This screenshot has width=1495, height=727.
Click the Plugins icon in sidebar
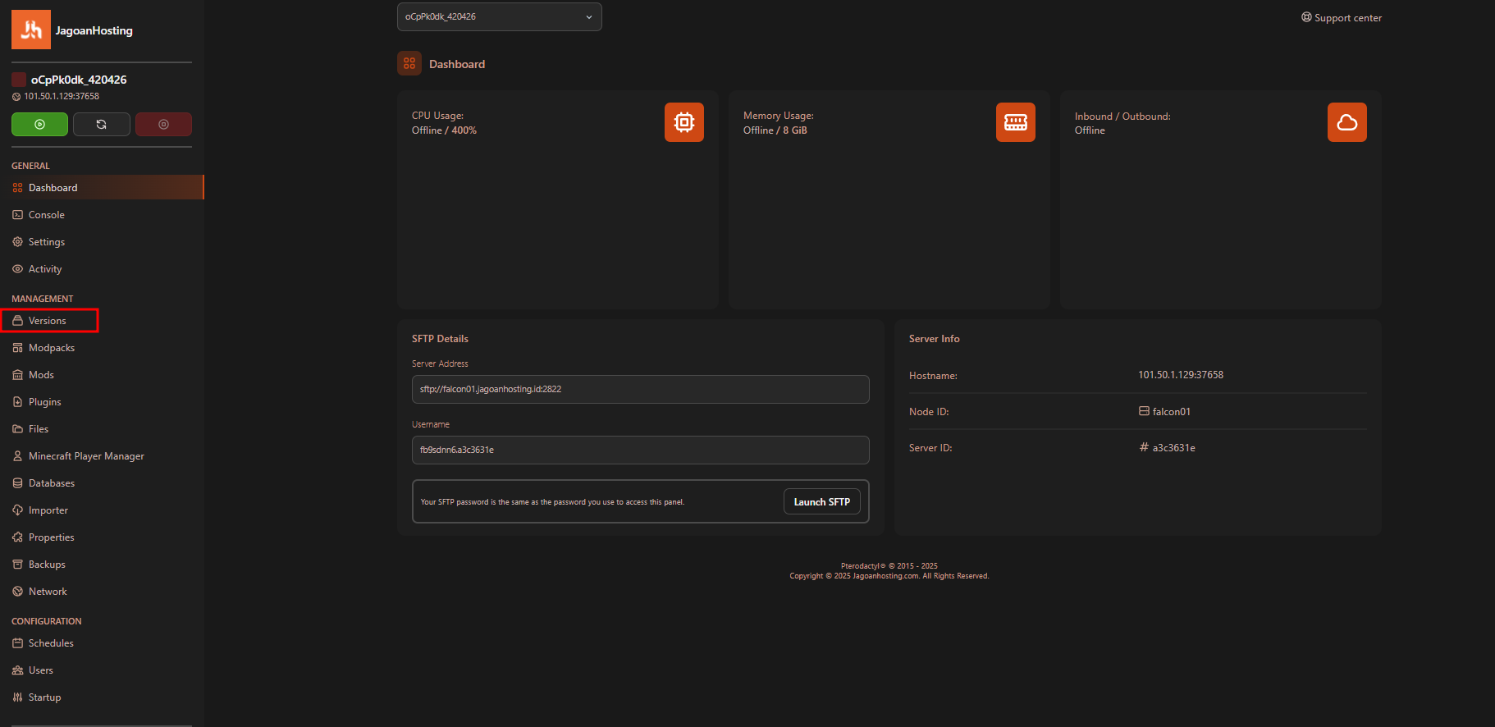pyautogui.click(x=17, y=402)
